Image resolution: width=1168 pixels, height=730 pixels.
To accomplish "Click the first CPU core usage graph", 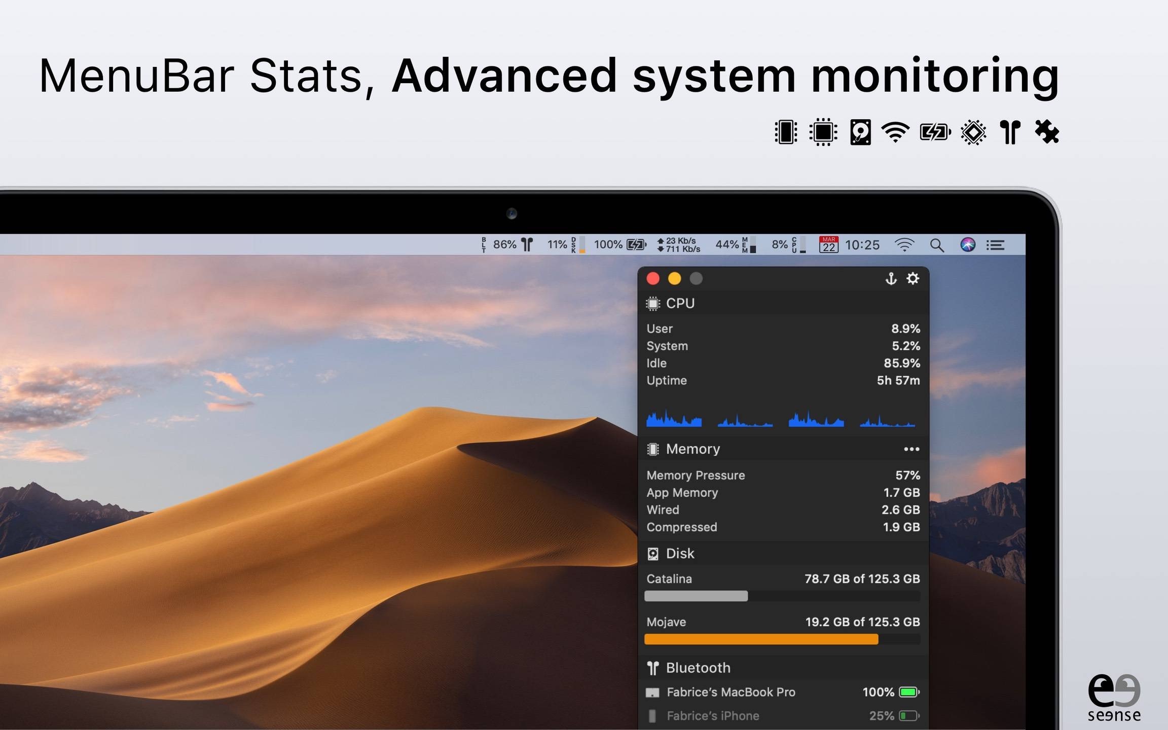I will pyautogui.click(x=674, y=419).
